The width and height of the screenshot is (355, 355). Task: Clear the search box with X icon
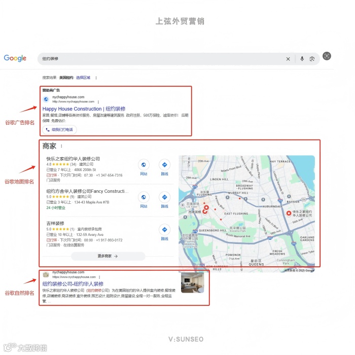coord(288,59)
